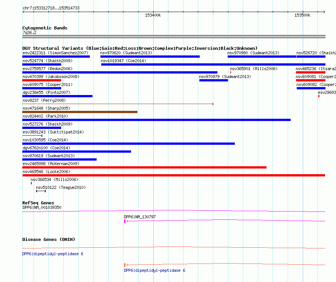Click the nsv465236 red loss bar
Viewport: 336px width, 282px height.
click(x=310, y=72)
